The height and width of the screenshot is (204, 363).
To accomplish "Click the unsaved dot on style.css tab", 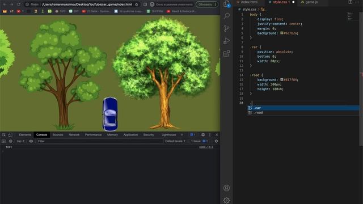I will (293, 2).
